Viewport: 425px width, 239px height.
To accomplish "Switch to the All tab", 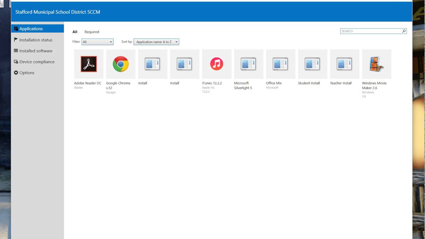I will [x=75, y=32].
